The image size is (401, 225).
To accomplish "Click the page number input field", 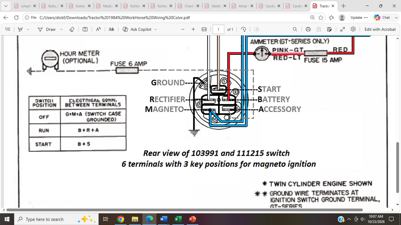I will pyautogui.click(x=219, y=29).
